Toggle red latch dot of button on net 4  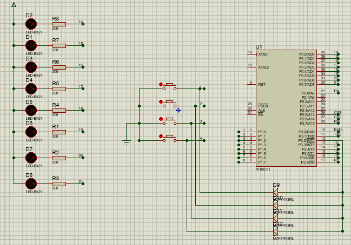click(x=161, y=136)
